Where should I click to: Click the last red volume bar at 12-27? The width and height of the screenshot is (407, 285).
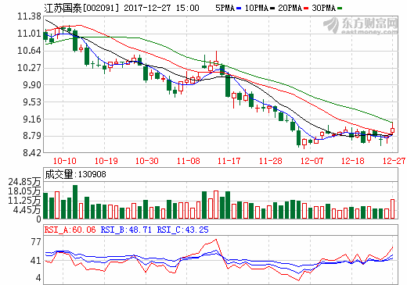tap(392, 209)
